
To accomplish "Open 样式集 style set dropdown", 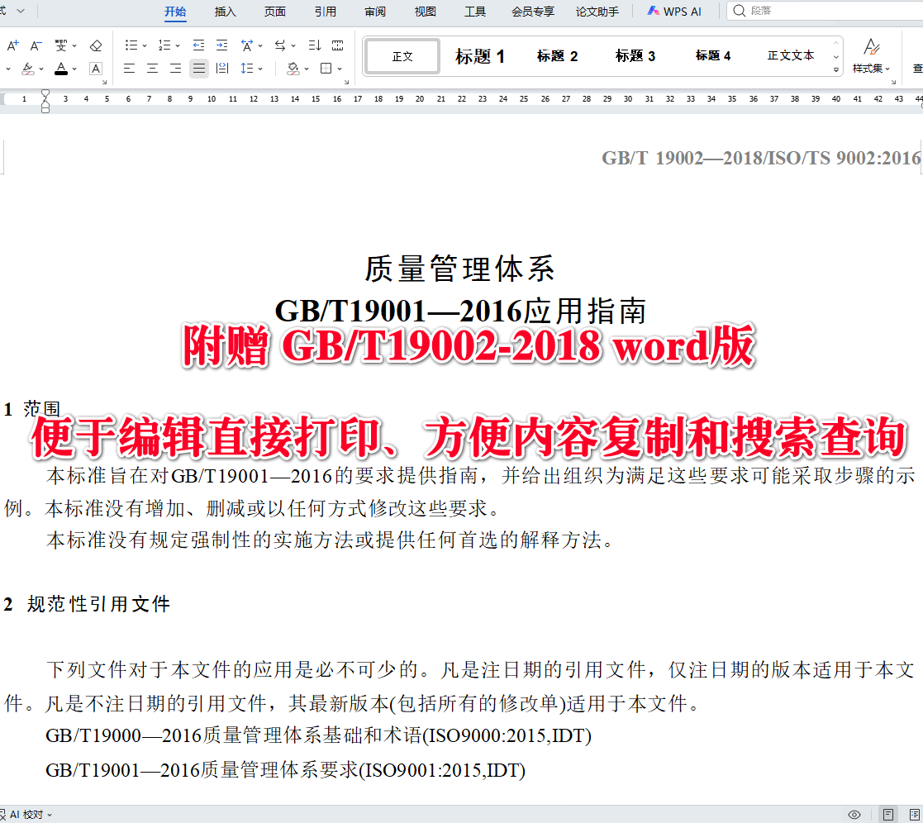I will click(x=871, y=69).
